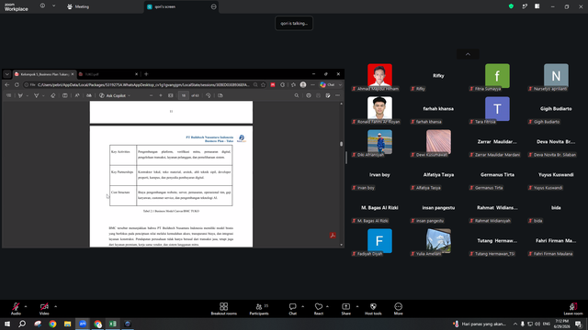This screenshot has height=330, width=588.
Task: Click the pop-out icon beside the green shield
Action: point(525,6)
